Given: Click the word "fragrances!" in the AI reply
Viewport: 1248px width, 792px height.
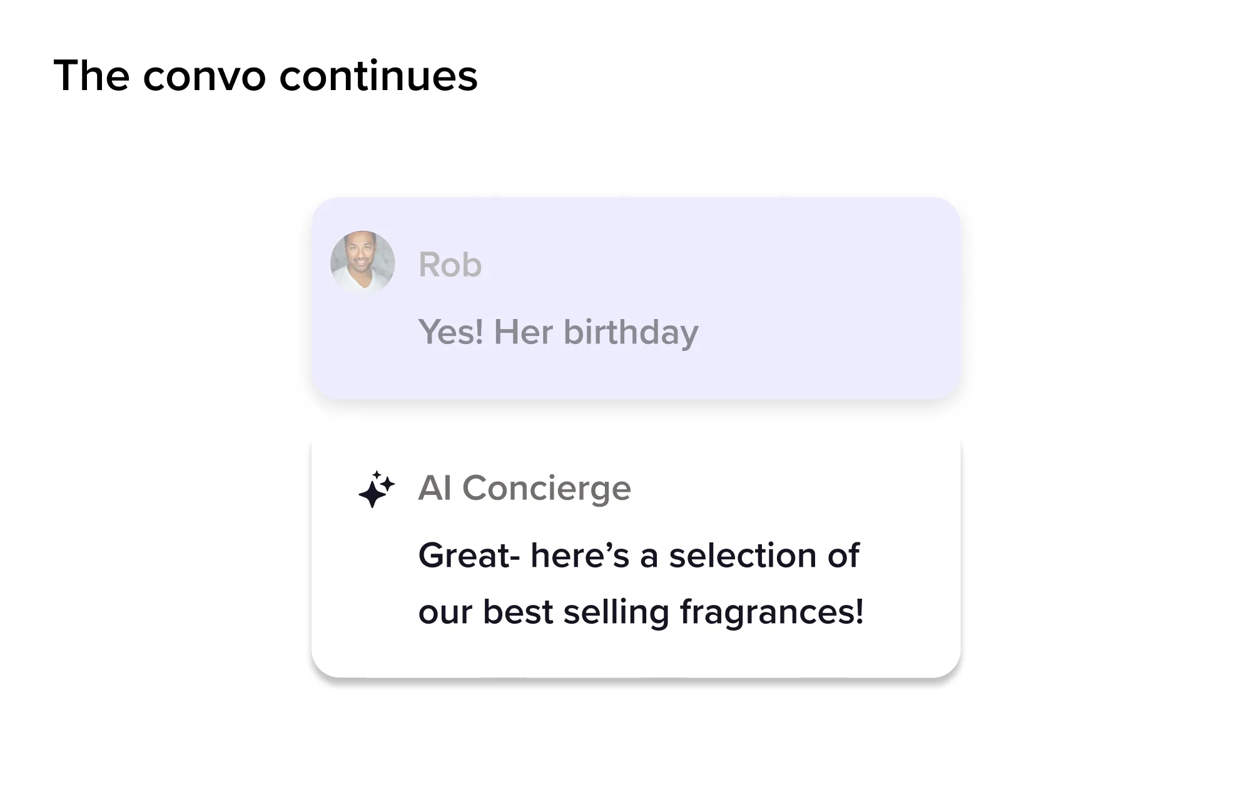Looking at the screenshot, I should 772,612.
